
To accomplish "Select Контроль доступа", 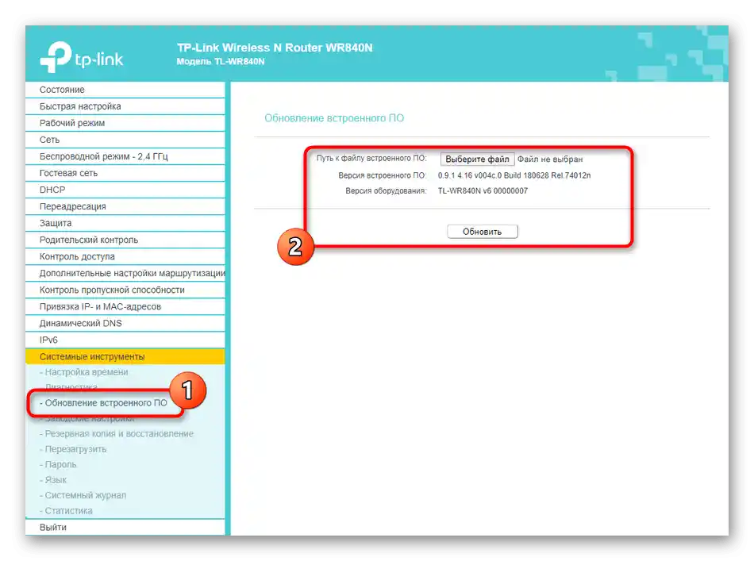I will [125, 257].
